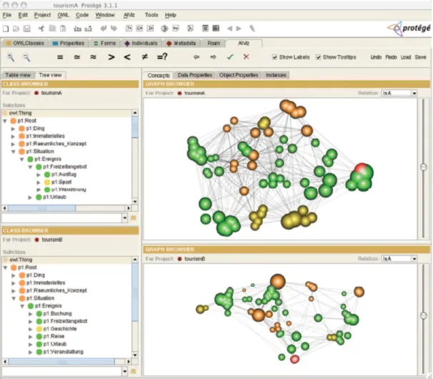Select p1:Urlaub in tourismA tree
The height and width of the screenshot is (379, 433).
click(x=55, y=197)
